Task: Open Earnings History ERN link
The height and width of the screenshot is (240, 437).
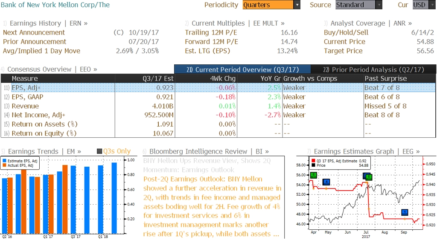Action: [x=49, y=23]
